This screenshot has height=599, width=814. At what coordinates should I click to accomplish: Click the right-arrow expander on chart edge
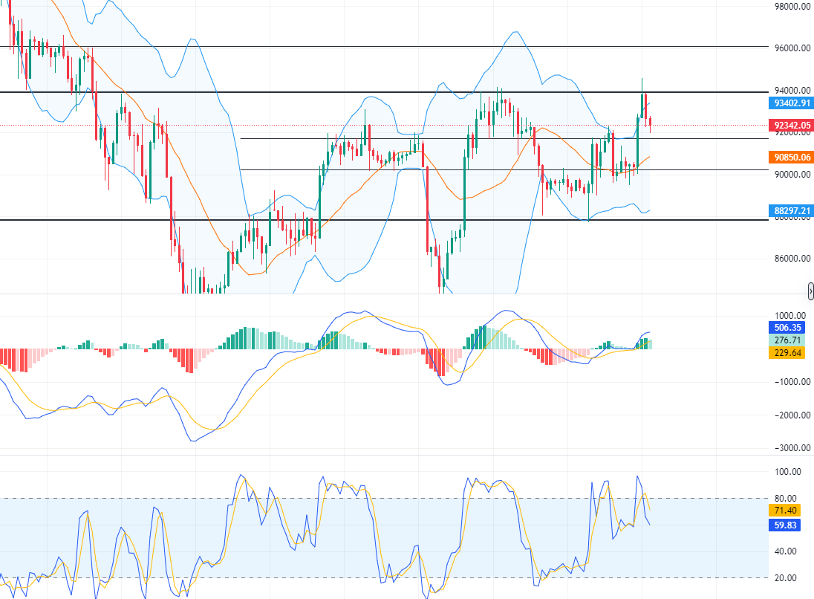(810, 289)
